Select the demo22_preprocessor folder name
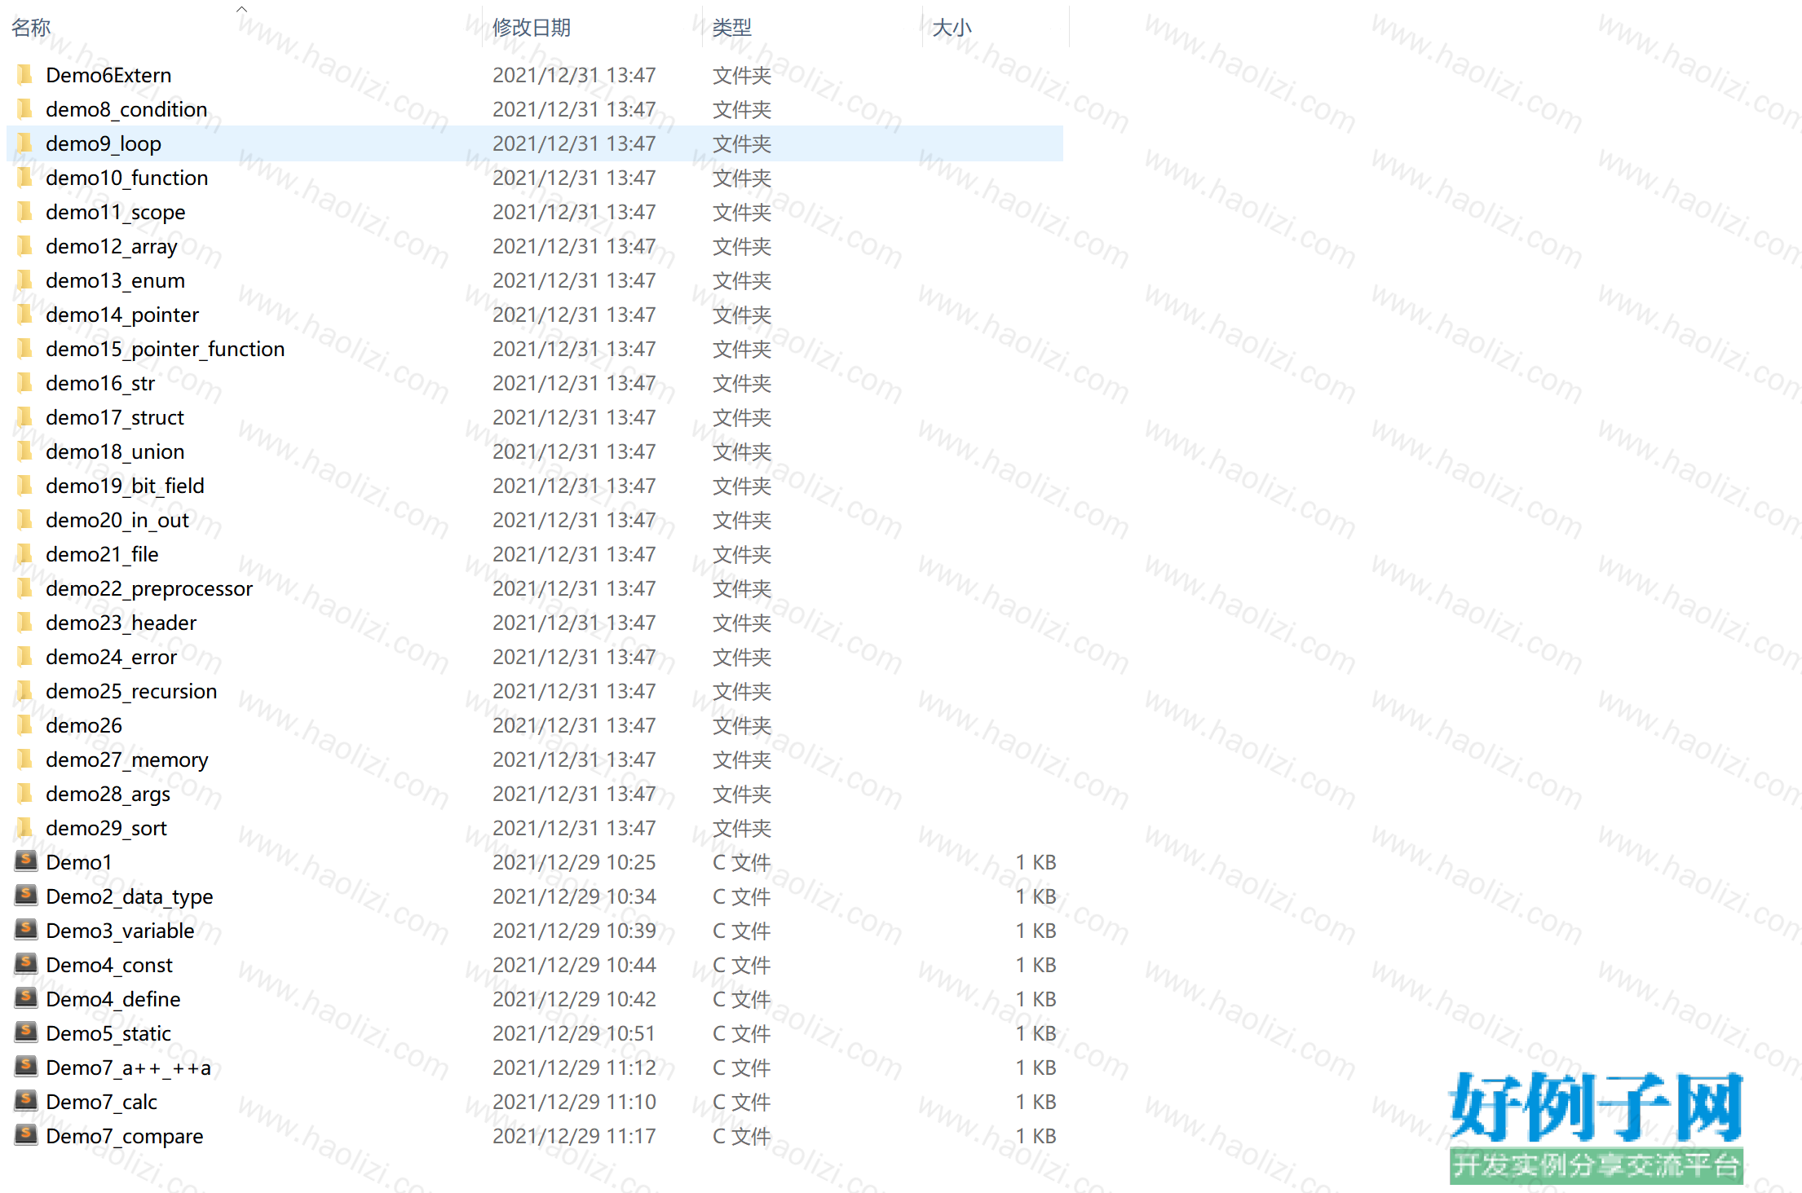Image resolution: width=1802 pixels, height=1193 pixels. click(x=149, y=588)
